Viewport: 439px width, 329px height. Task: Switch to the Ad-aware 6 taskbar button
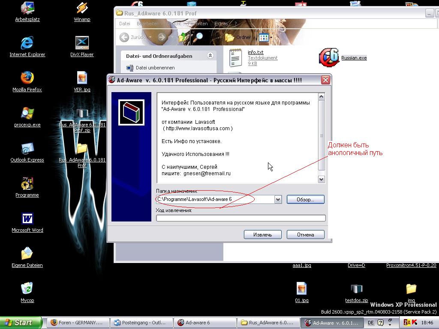coord(204,323)
